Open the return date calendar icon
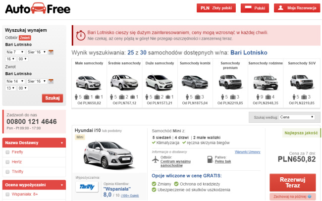Viewport: 322px width, 201px height. tap(51, 81)
